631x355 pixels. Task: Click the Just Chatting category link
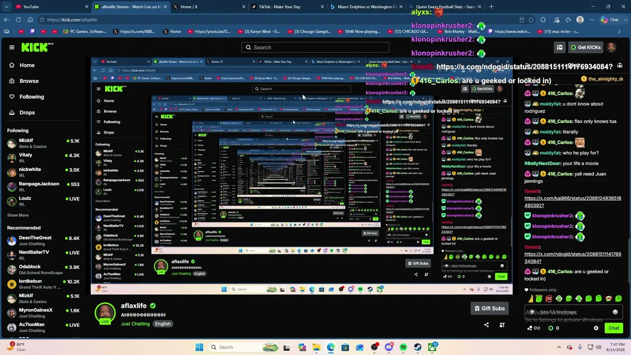[135, 324]
